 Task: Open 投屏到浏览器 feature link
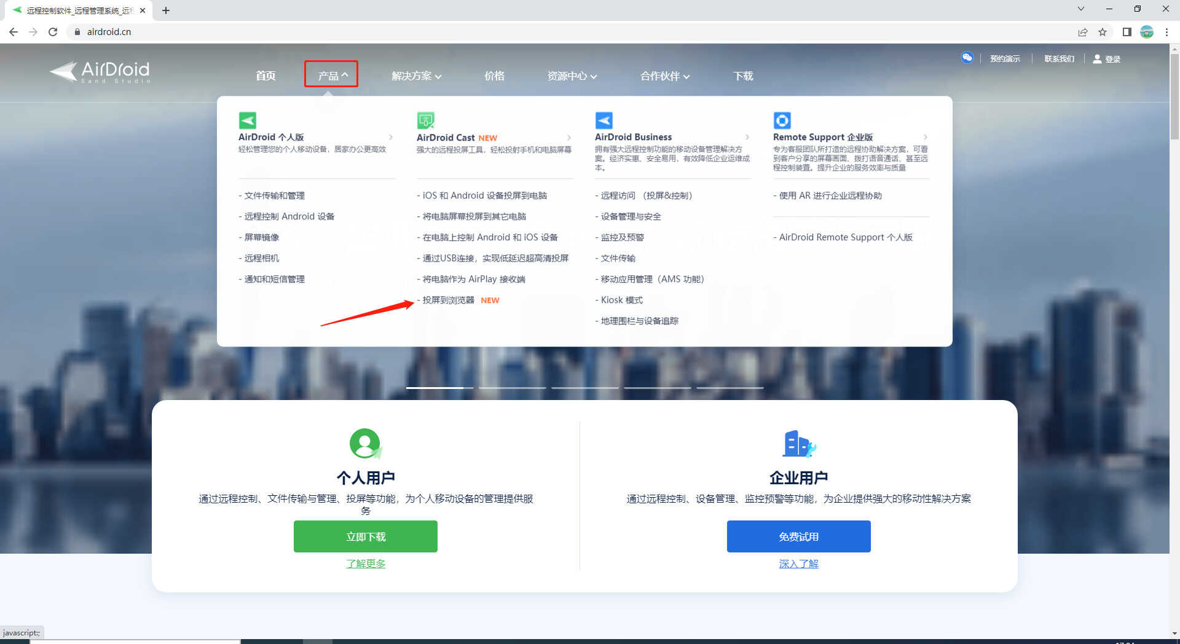(x=449, y=300)
